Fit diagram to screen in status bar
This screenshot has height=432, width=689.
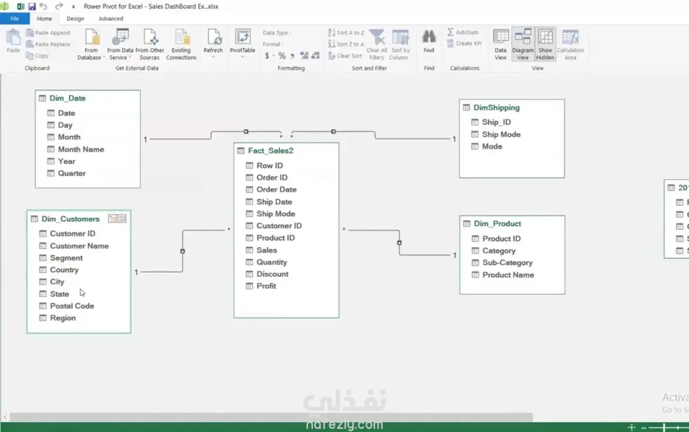[631, 428]
